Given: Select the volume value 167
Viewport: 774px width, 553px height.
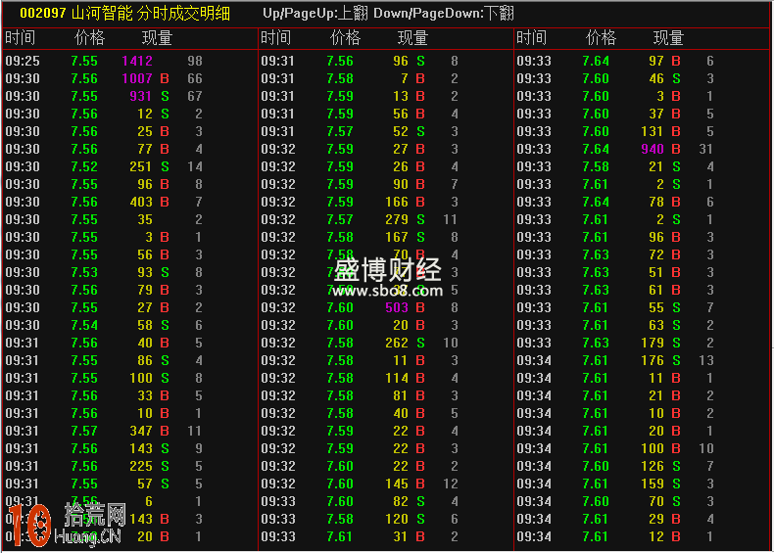Looking at the screenshot, I should click(397, 237).
